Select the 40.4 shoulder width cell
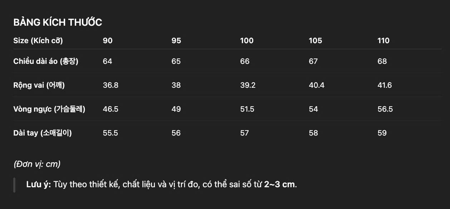This screenshot has height=209, width=450. pos(317,85)
